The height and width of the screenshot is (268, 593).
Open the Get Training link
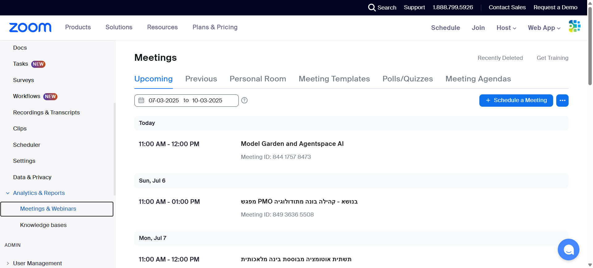553,58
